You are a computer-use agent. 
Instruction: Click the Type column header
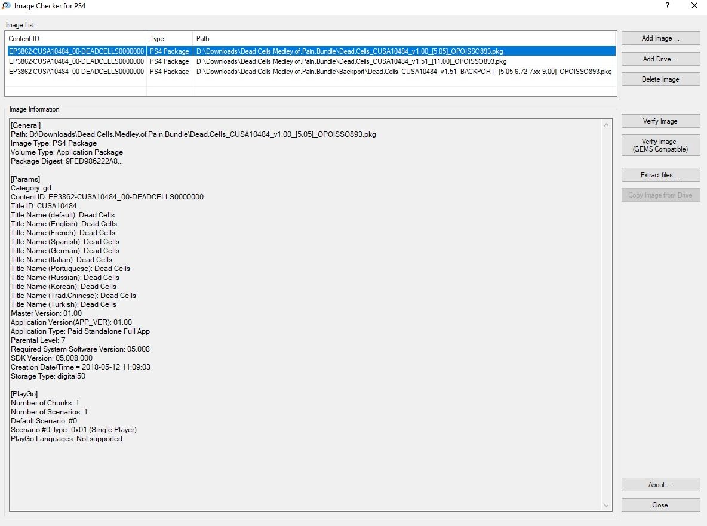(170, 39)
